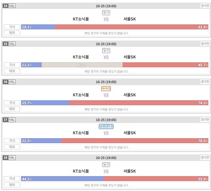Click the red 81.9% bar in match 14
The image size is (211, 191).
pyautogui.click(x=131, y=27)
